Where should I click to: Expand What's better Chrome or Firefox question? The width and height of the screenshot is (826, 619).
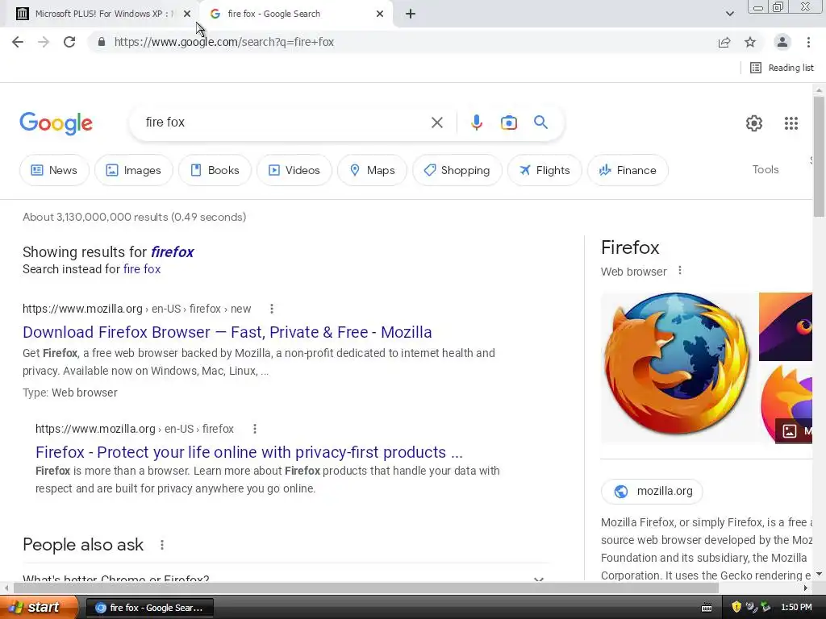coord(286,579)
